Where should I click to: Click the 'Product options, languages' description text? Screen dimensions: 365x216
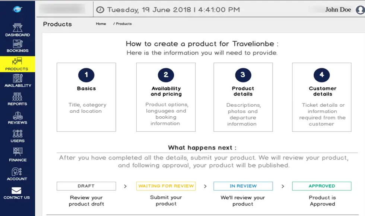point(166,114)
